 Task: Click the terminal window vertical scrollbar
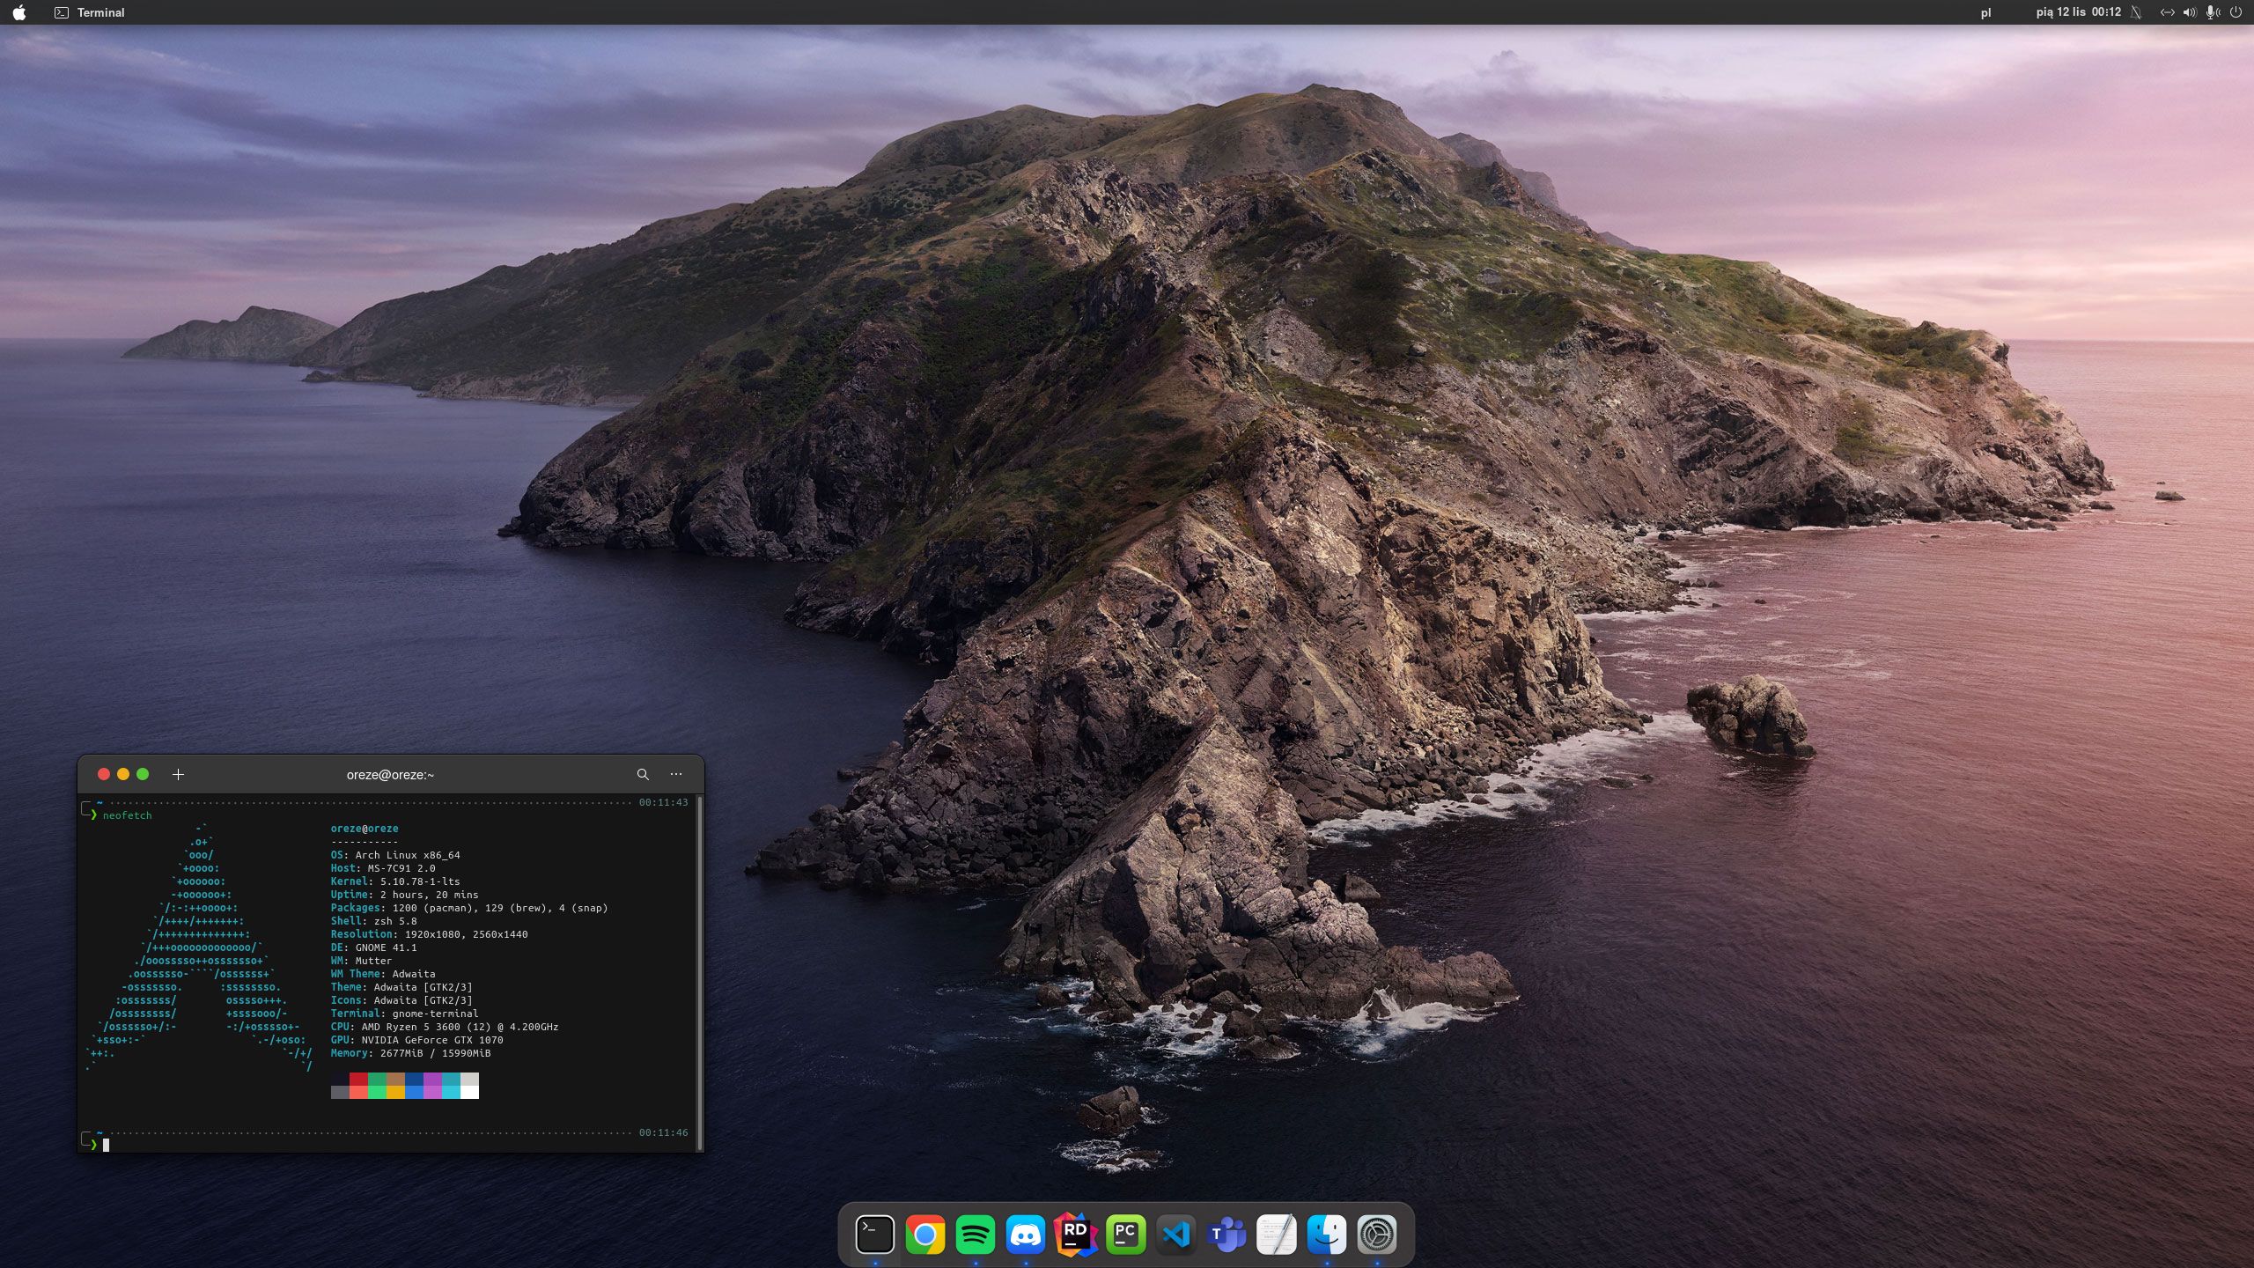(x=699, y=969)
